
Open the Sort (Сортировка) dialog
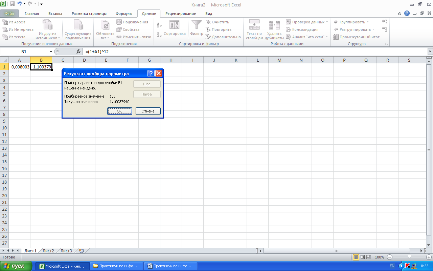(x=175, y=28)
